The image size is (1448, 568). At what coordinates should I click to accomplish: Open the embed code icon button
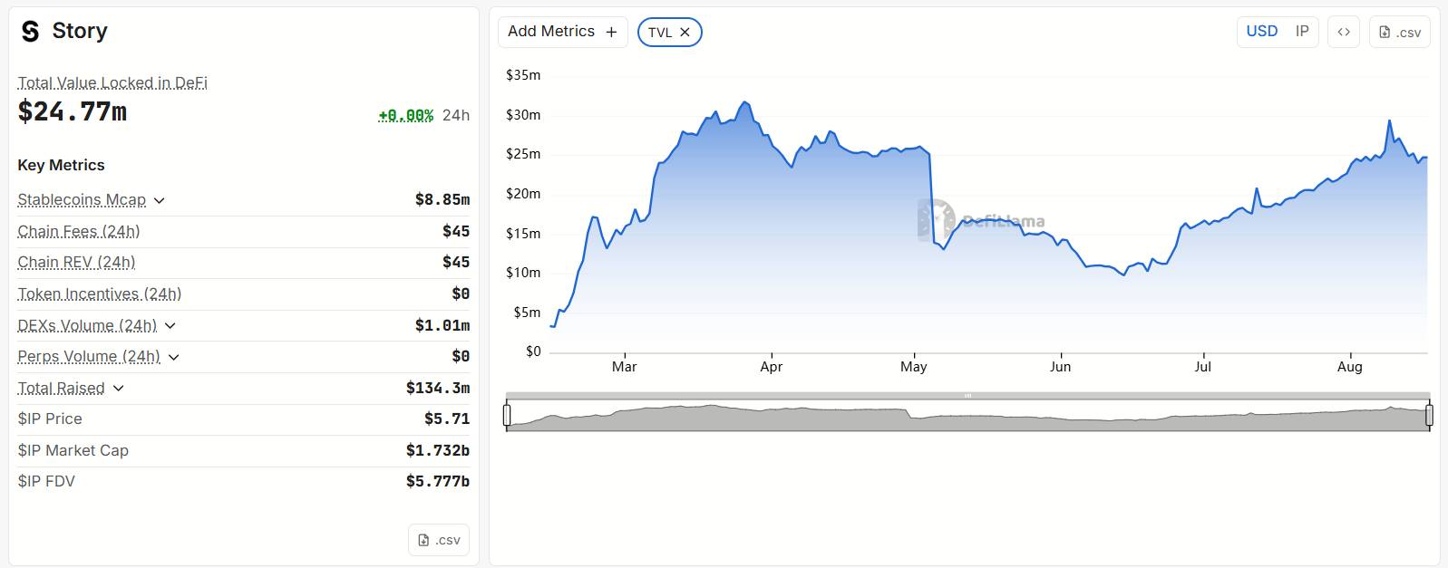click(x=1344, y=32)
